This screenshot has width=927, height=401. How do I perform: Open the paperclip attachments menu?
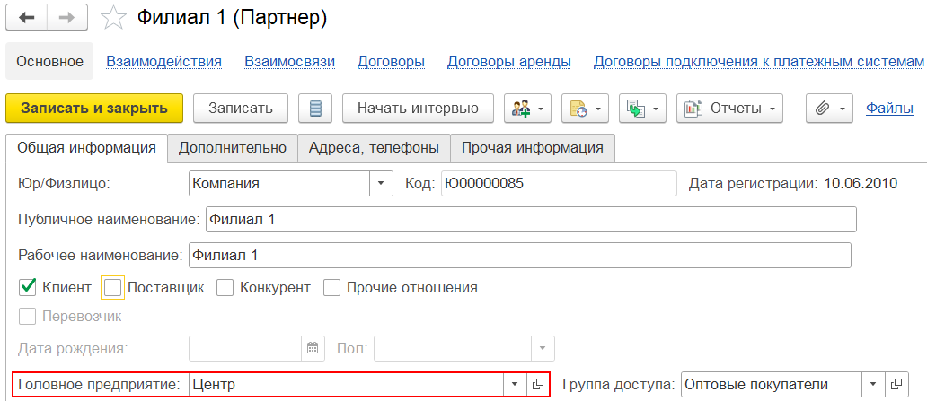pos(829,109)
